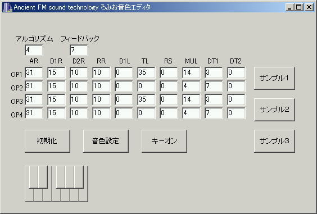This screenshot has width=317, height=214.
Task: Click the サンプル1 button
Action: click(x=274, y=78)
